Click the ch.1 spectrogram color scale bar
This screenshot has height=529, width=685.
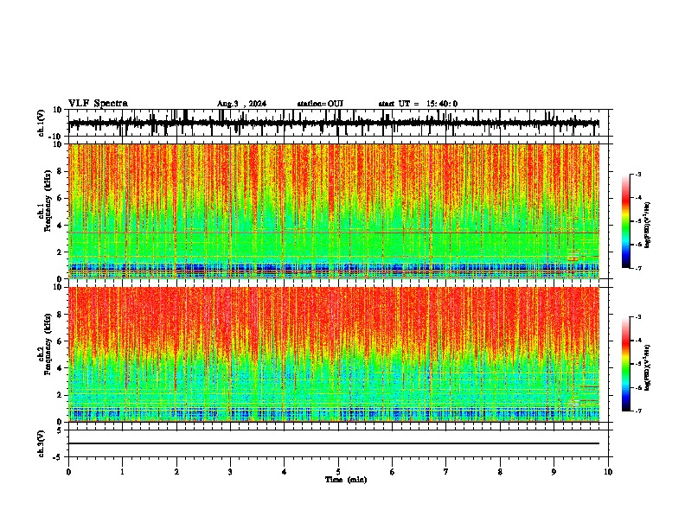click(x=625, y=220)
